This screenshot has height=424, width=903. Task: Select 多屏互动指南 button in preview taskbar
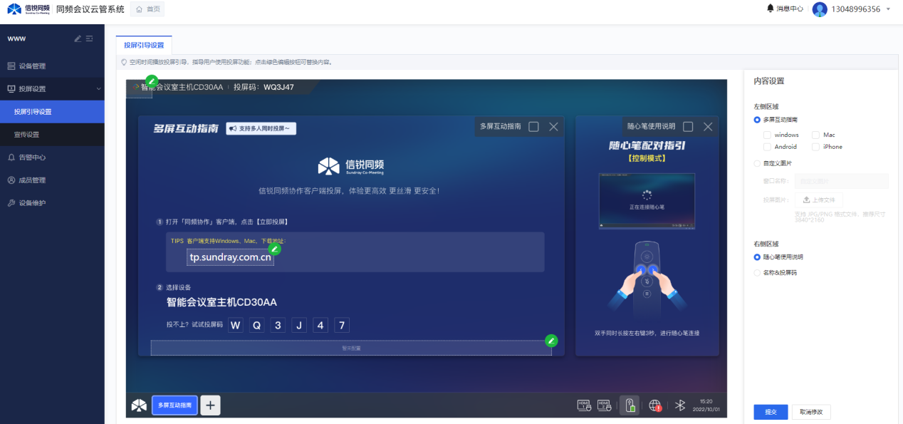174,405
